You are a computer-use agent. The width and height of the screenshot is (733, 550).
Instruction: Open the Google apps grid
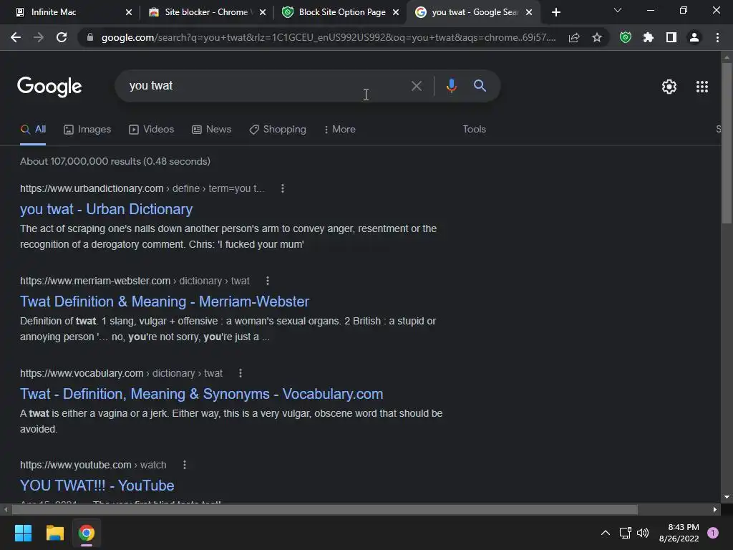pyautogui.click(x=702, y=87)
